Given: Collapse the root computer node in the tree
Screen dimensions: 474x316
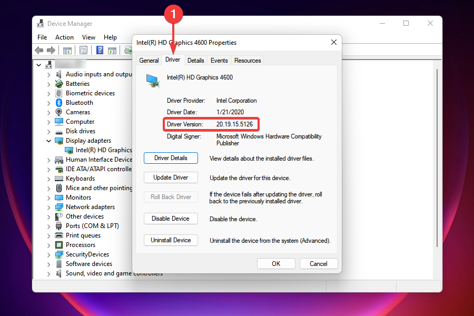Looking at the screenshot, I should (38, 65).
